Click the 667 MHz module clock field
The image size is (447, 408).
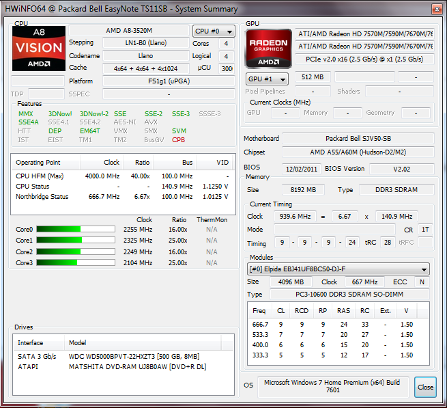tap(364, 282)
